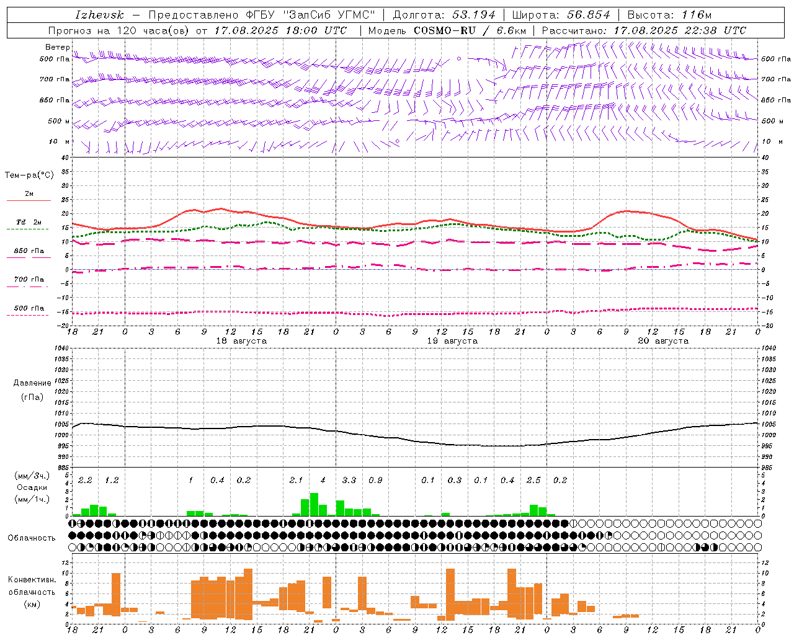Click the '0.3' three-hour precipitation value

pyautogui.click(x=455, y=480)
